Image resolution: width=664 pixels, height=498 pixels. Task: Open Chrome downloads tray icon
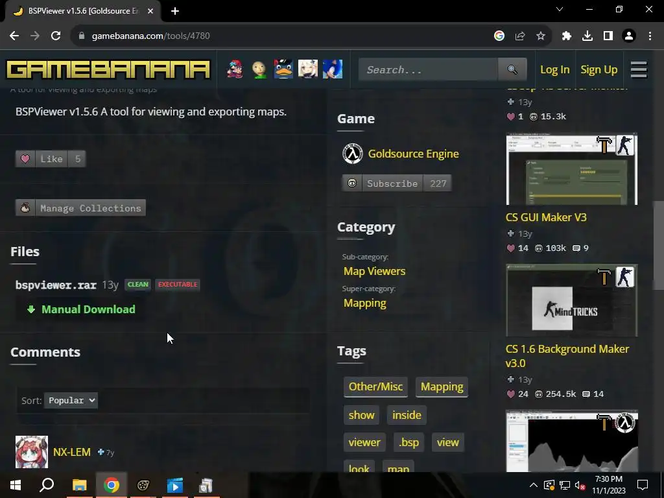pos(587,36)
